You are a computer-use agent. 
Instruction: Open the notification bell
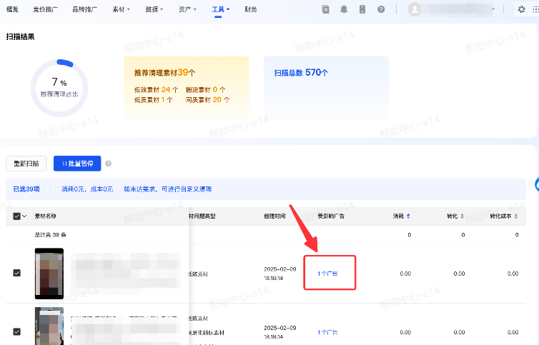point(344,9)
